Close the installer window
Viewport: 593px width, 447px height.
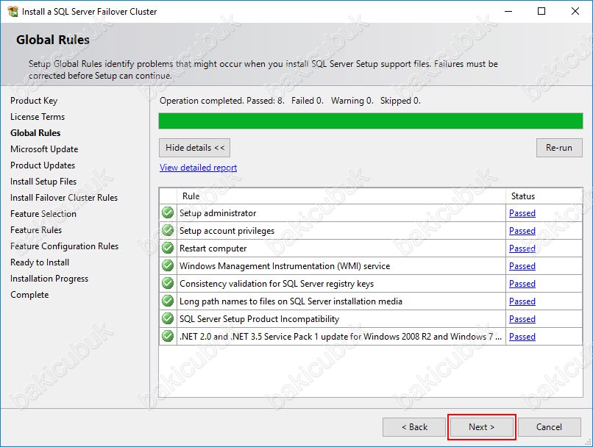tap(575, 11)
